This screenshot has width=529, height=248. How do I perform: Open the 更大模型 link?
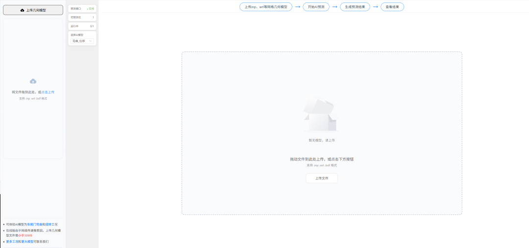(27, 242)
